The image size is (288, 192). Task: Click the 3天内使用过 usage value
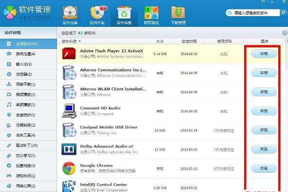pos(224,169)
